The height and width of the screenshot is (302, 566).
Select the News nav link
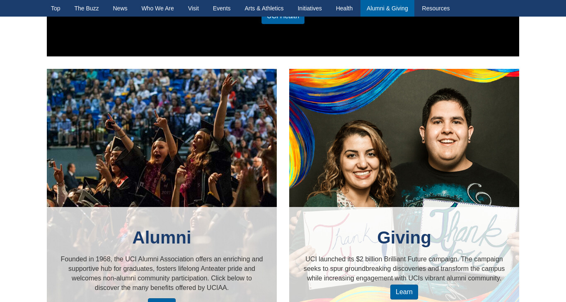point(120,8)
